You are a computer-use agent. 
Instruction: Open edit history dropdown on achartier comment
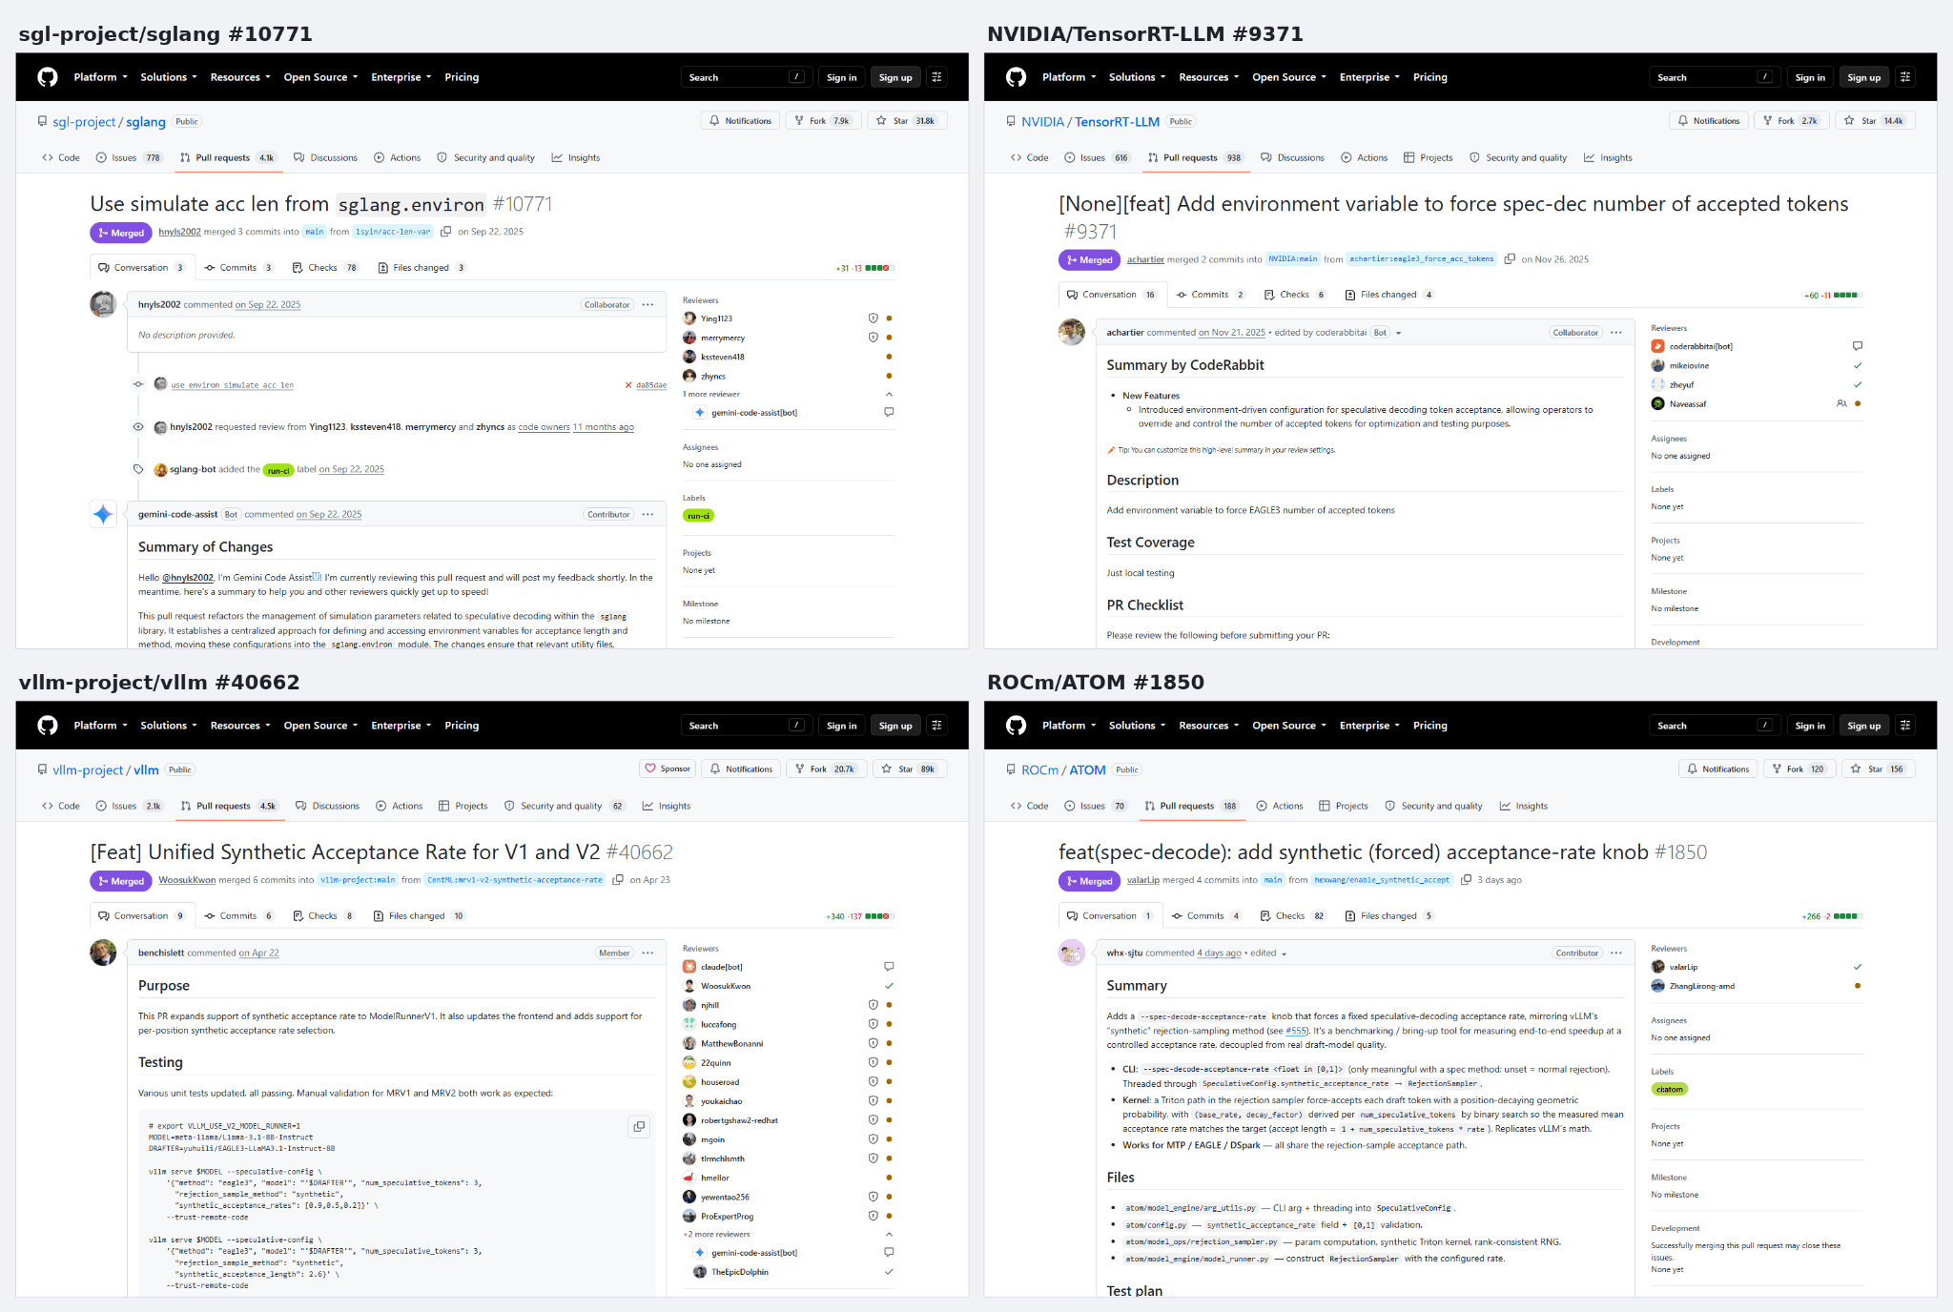[x=1398, y=333]
